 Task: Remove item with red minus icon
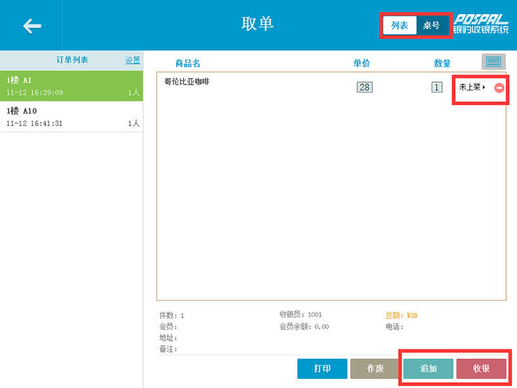point(499,87)
